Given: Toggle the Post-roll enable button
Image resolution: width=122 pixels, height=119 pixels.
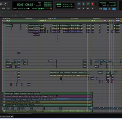Looking at the screenshot, I should tap(59, 7).
